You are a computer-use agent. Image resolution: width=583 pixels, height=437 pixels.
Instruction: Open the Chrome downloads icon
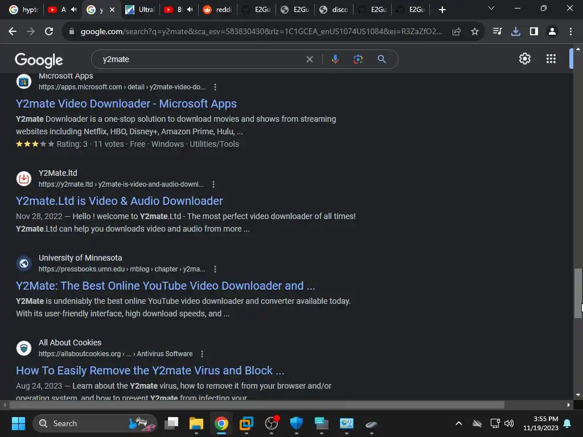pos(516,32)
